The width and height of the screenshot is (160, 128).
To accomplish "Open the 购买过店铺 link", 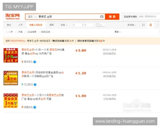I will coord(58,41).
